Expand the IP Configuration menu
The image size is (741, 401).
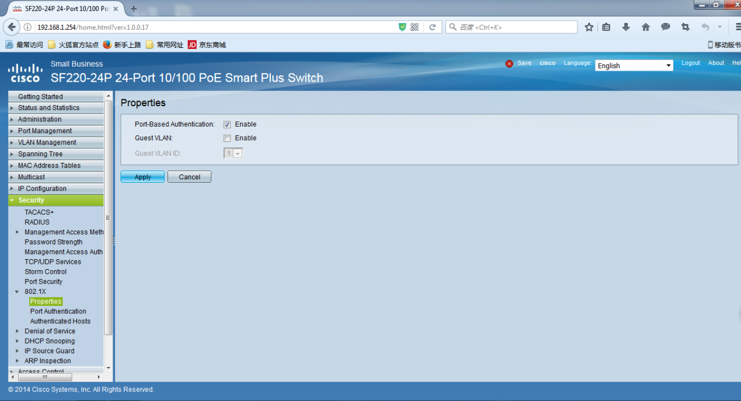tap(56, 189)
